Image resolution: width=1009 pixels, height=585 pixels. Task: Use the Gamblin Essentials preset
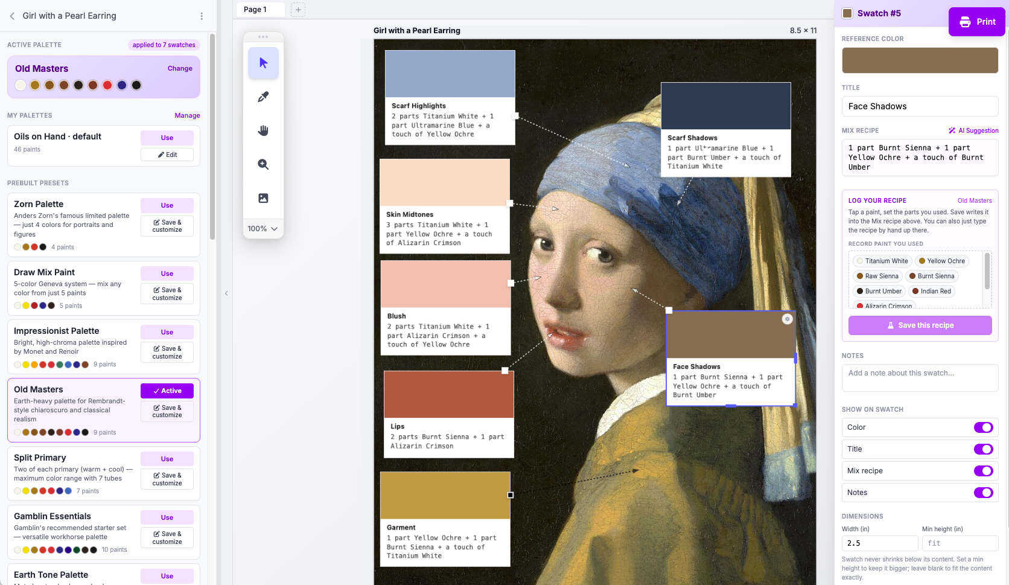167,517
